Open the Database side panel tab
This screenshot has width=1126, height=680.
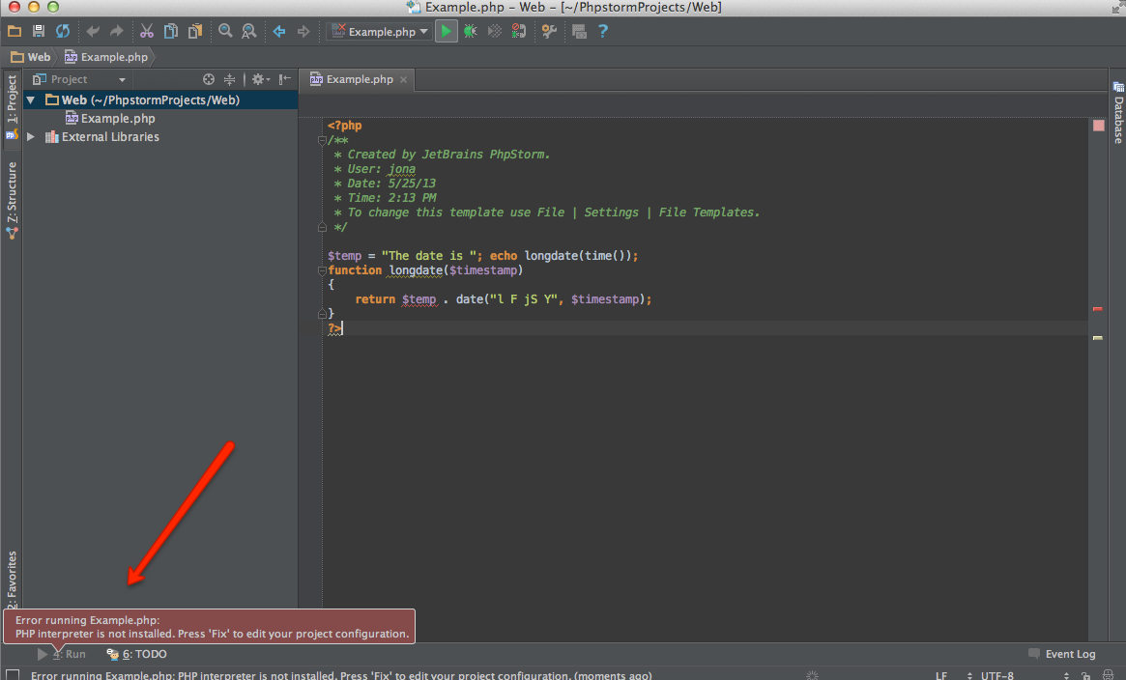(x=1118, y=112)
